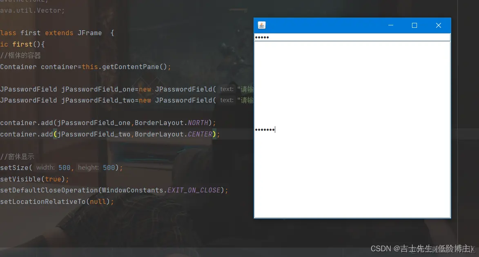The image size is (479, 257).
Task: Close the Java JFrame window
Action: click(439, 25)
